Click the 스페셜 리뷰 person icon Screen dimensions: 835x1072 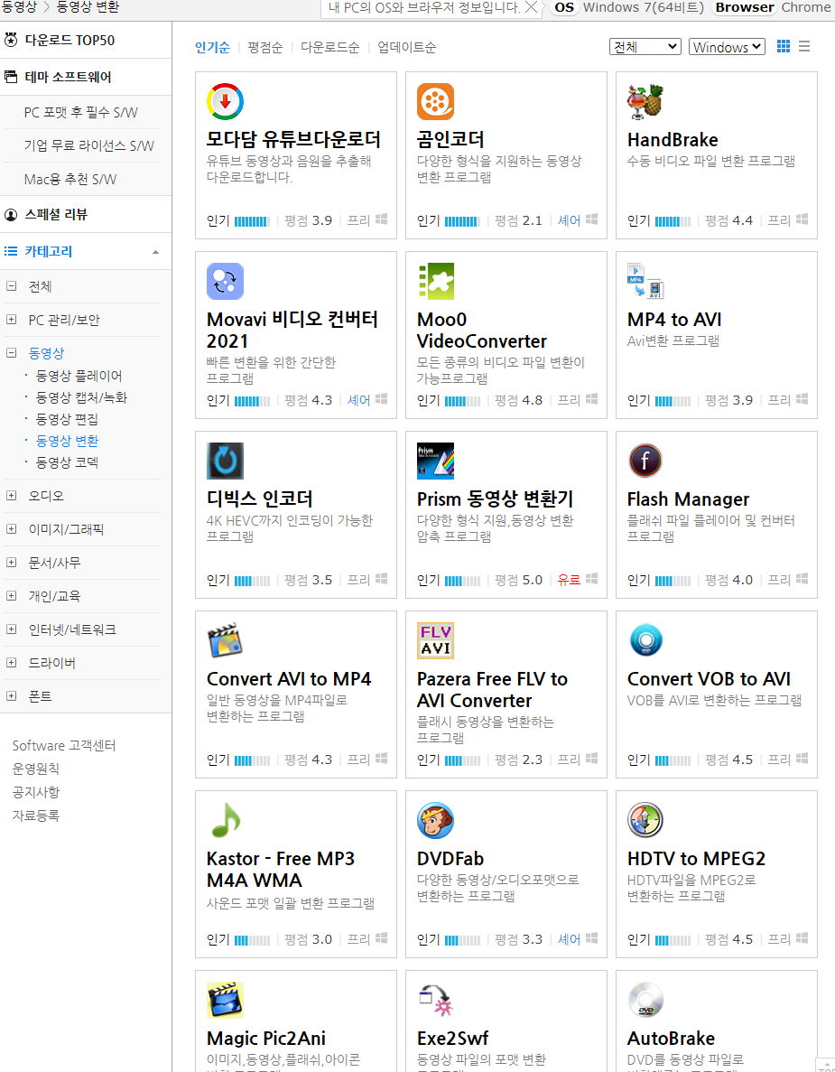(11, 215)
